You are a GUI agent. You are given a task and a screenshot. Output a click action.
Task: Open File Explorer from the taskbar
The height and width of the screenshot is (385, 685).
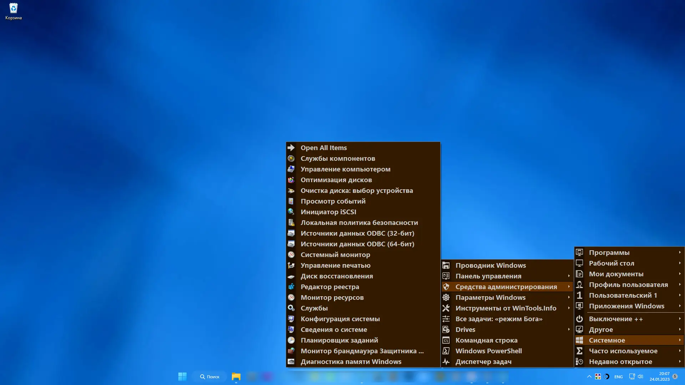pos(236,376)
